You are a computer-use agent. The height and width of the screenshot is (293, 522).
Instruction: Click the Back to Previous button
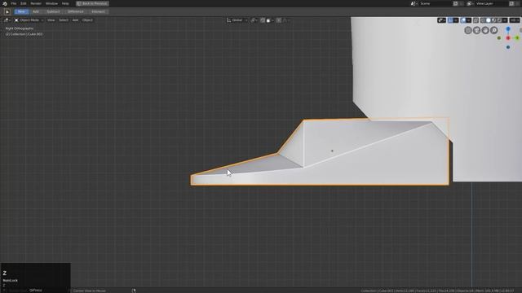[92, 3]
